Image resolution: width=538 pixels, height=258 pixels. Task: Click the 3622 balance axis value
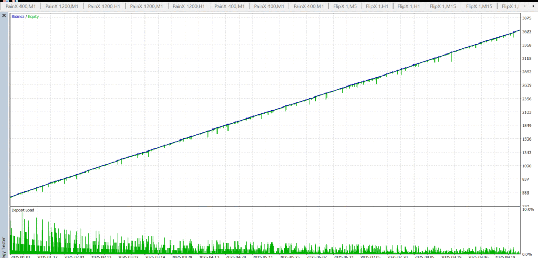click(x=526, y=31)
